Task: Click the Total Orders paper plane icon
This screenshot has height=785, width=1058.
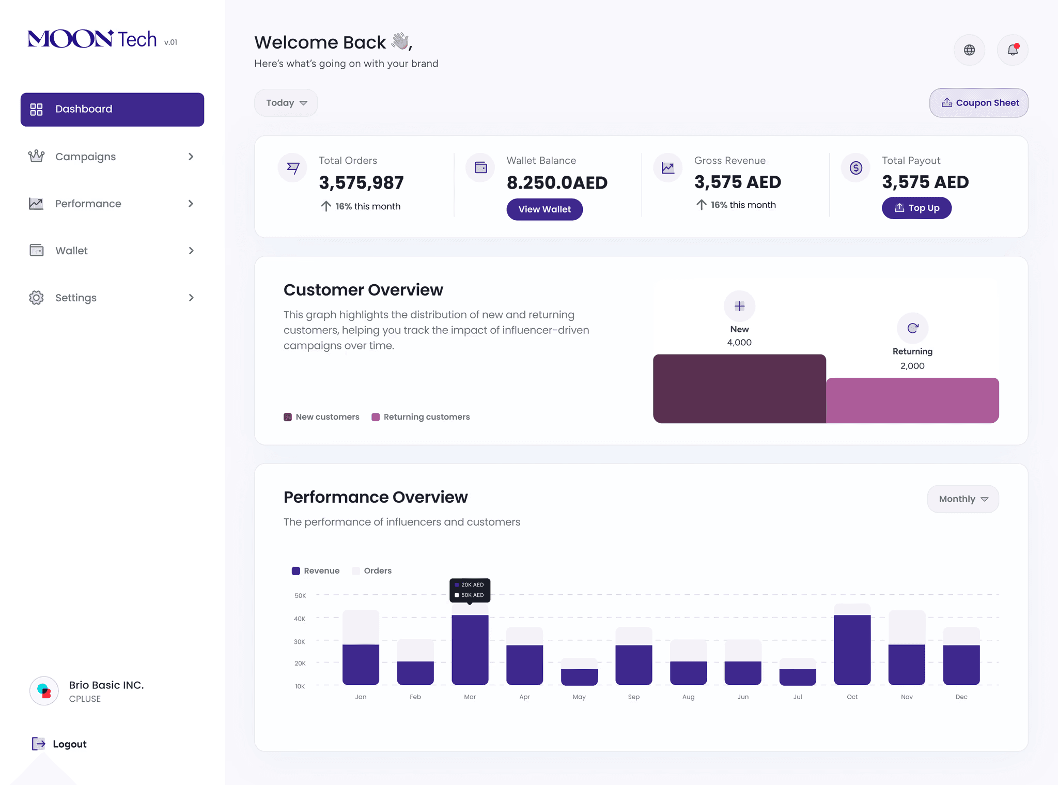Action: pyautogui.click(x=292, y=167)
